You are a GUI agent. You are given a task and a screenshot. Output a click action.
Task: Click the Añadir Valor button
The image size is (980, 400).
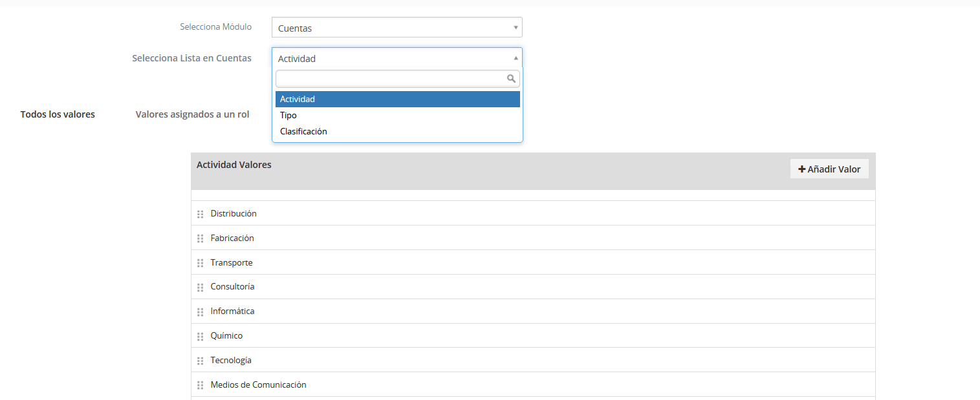pos(829,169)
